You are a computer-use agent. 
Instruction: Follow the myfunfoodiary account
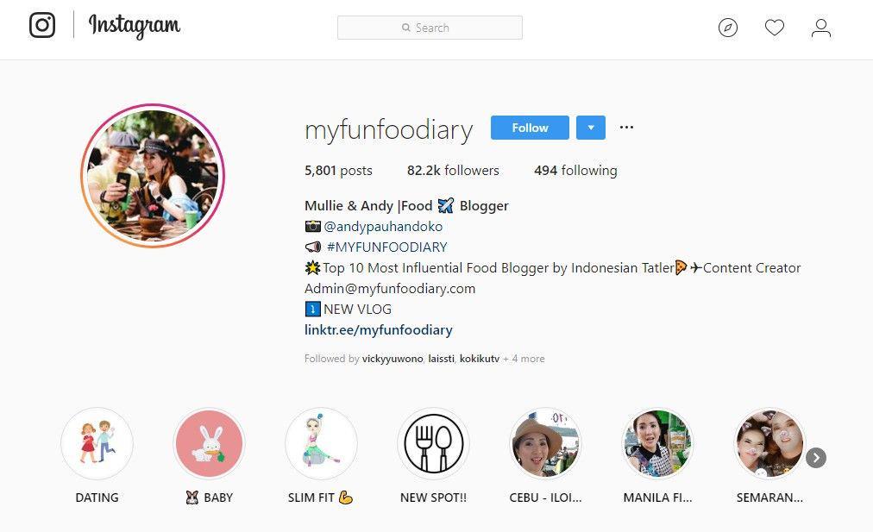pos(530,128)
